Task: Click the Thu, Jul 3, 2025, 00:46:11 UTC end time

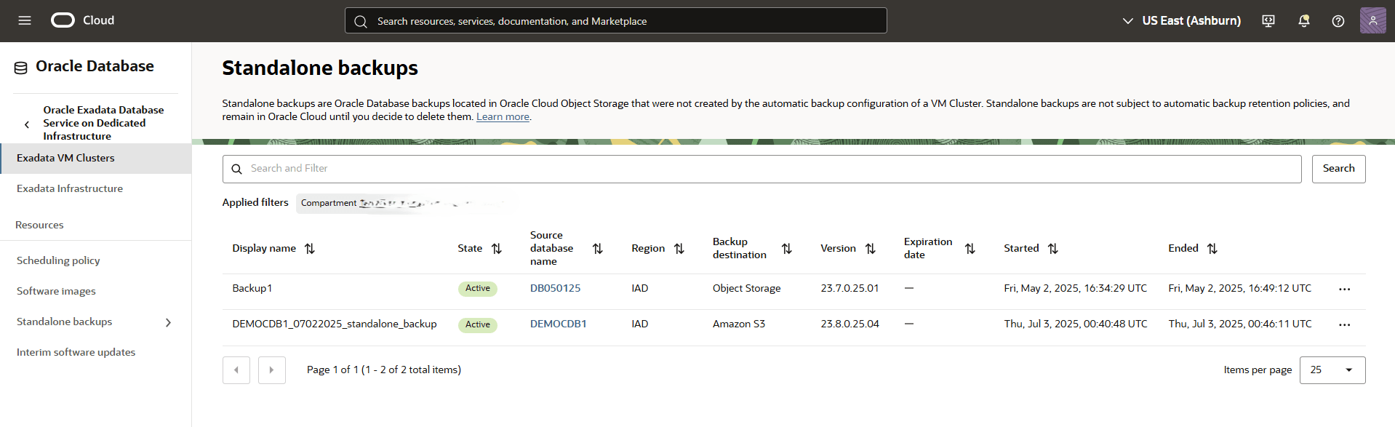Action: coord(1240,324)
